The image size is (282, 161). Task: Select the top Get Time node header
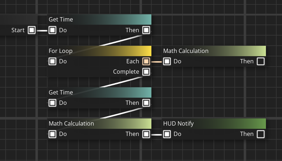(x=99, y=19)
